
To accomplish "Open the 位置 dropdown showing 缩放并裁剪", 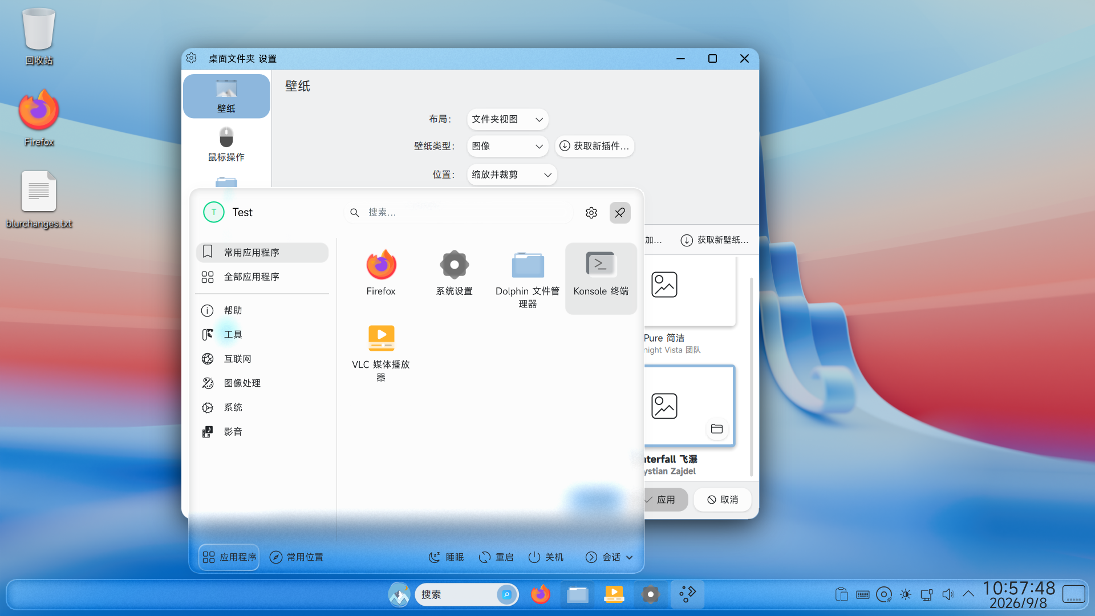I will (x=512, y=175).
